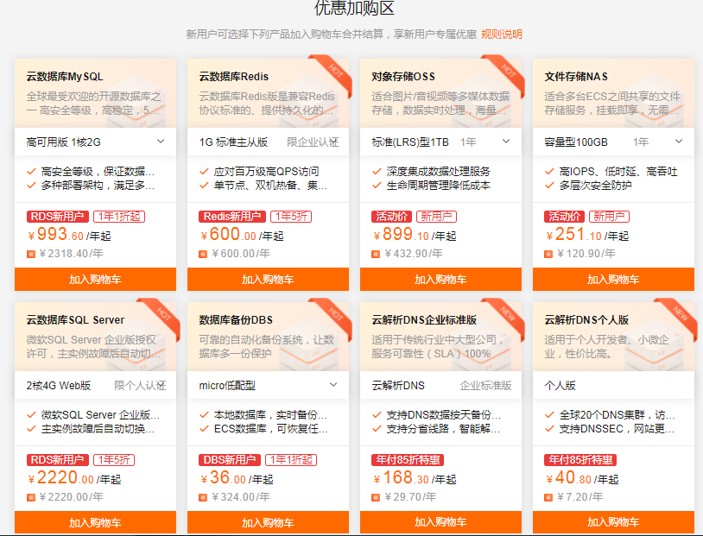Click the ¥36.00/年起 price
Viewport: 703px width, 536px height.
(237, 478)
